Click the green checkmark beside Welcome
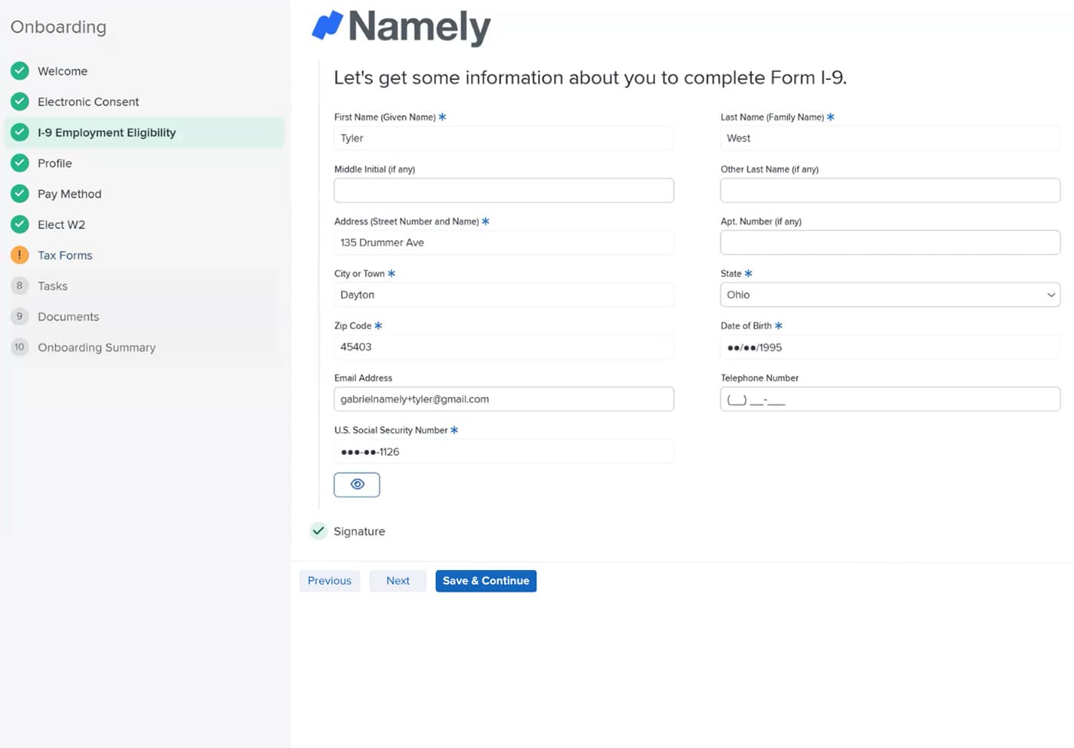Viewport: 1074px width, 748px height. coord(20,71)
